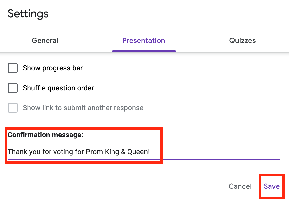
Task: Select the Presentation tab
Action: (x=143, y=41)
